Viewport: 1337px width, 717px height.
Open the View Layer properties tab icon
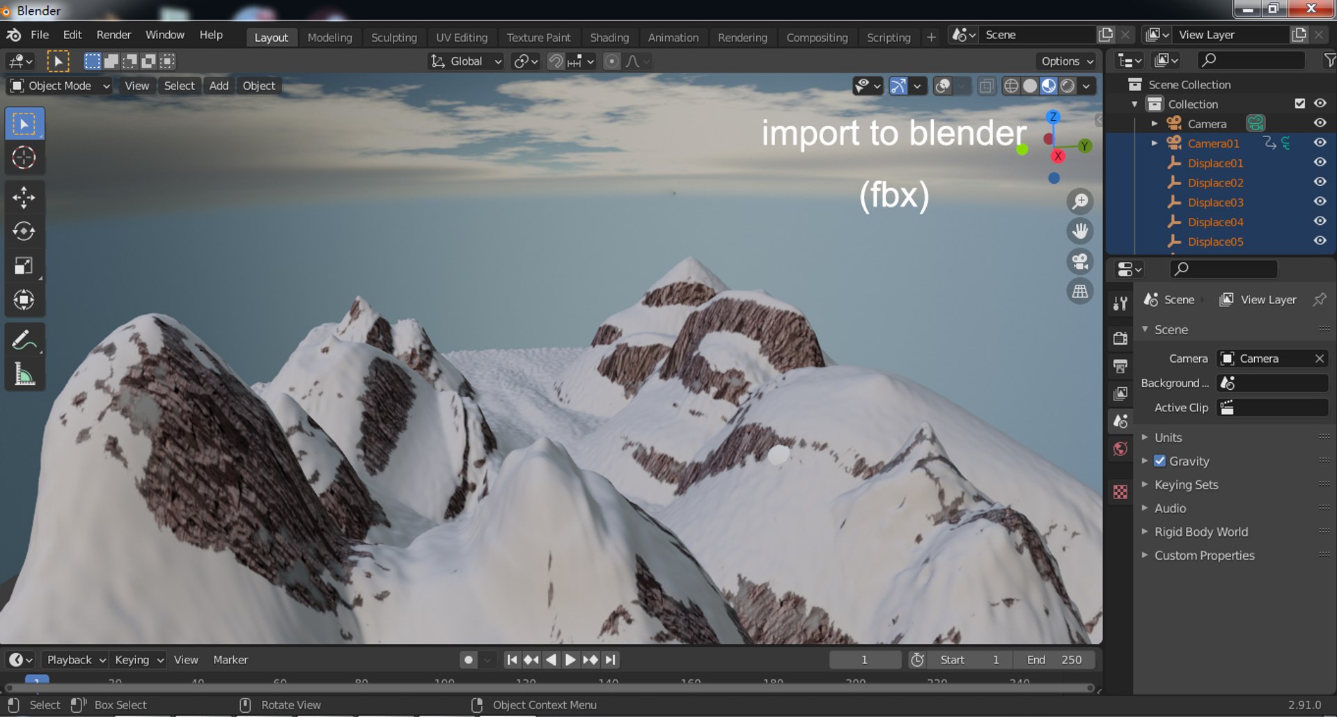(1120, 393)
